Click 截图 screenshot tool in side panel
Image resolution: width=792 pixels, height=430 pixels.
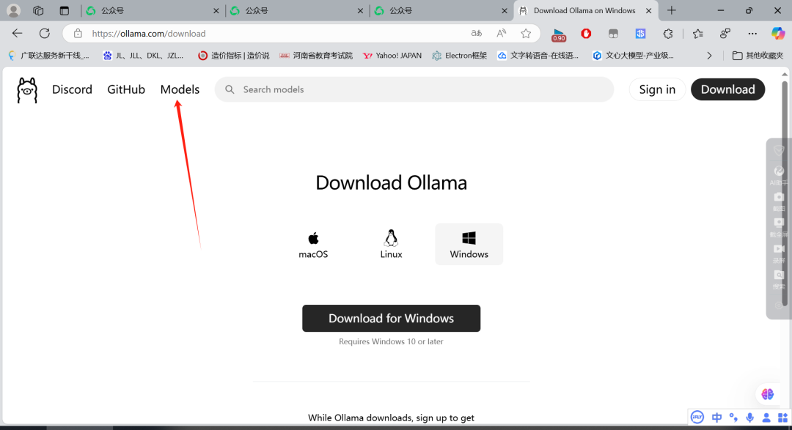(x=779, y=202)
